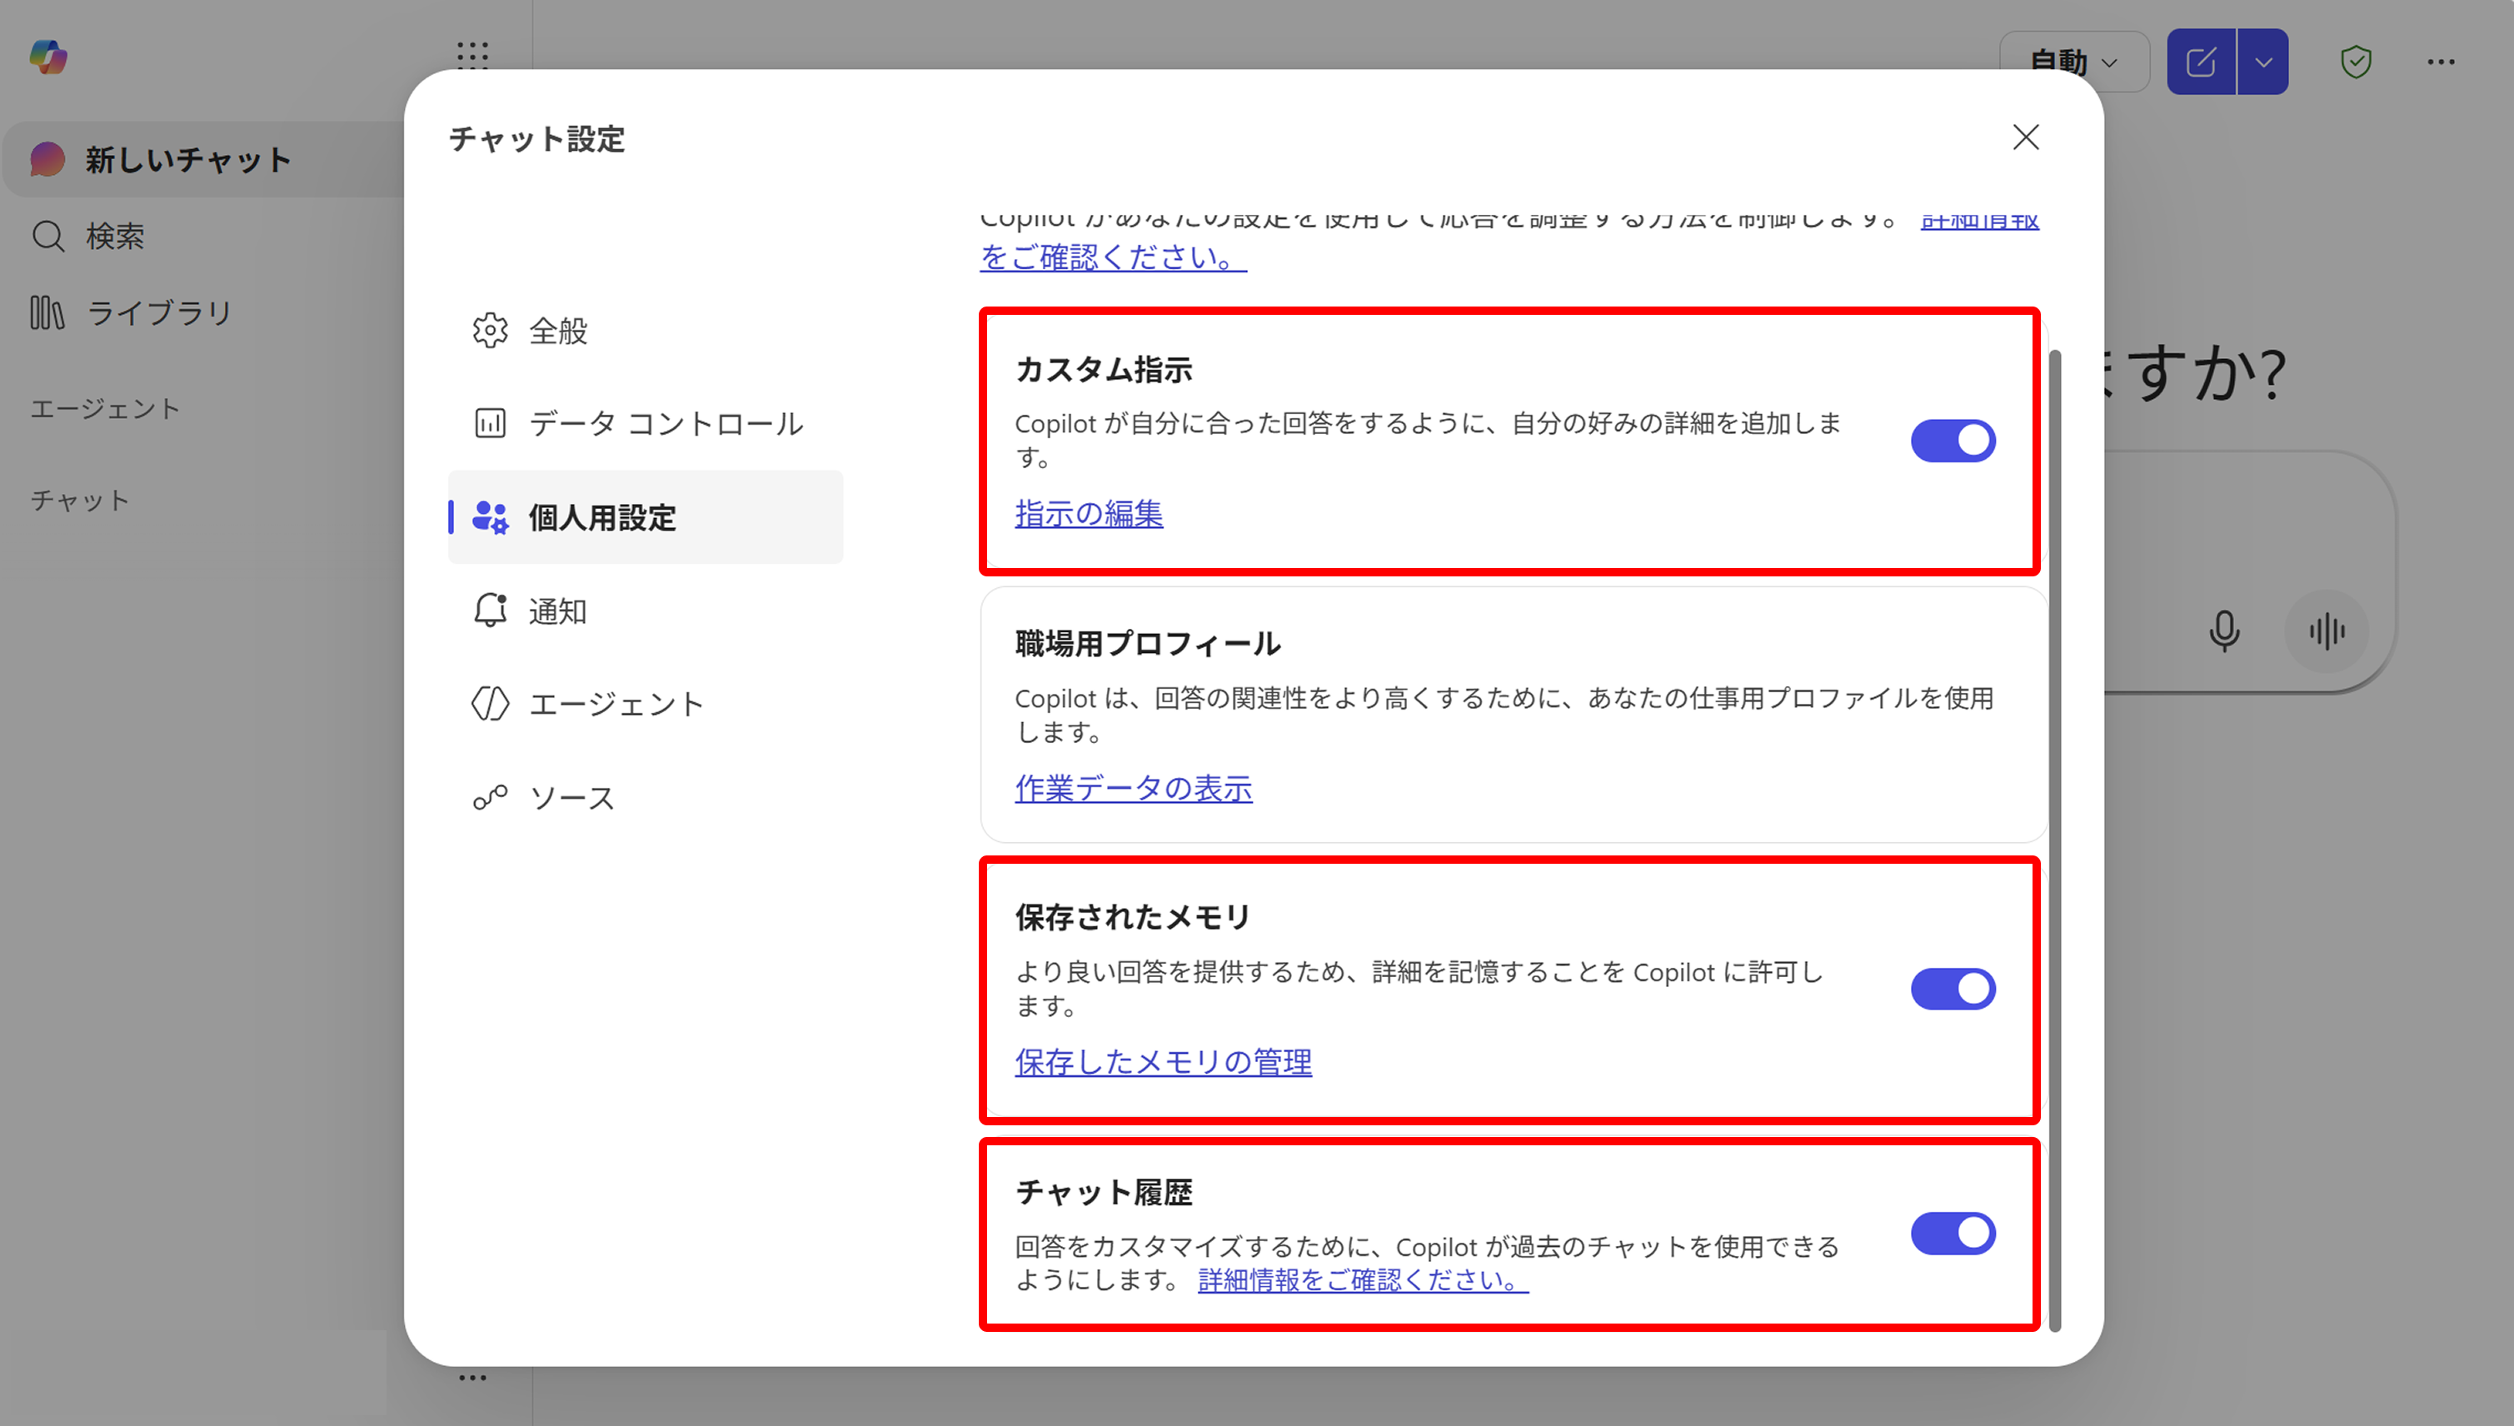Screen dimensions: 2514x1426
Task: Click the microphone icon in chat box
Action: (2224, 631)
